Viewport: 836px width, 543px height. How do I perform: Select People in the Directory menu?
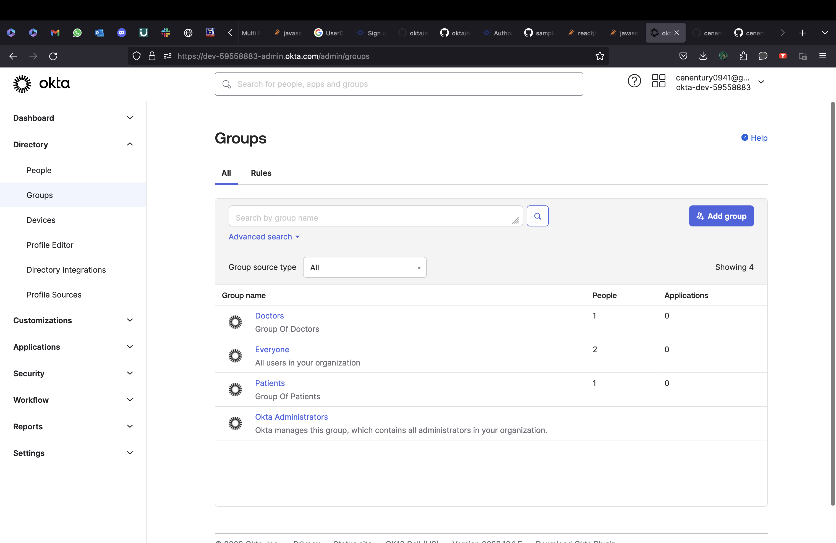(x=39, y=170)
